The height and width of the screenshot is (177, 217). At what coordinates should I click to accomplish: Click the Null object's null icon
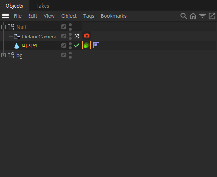coord(11,27)
